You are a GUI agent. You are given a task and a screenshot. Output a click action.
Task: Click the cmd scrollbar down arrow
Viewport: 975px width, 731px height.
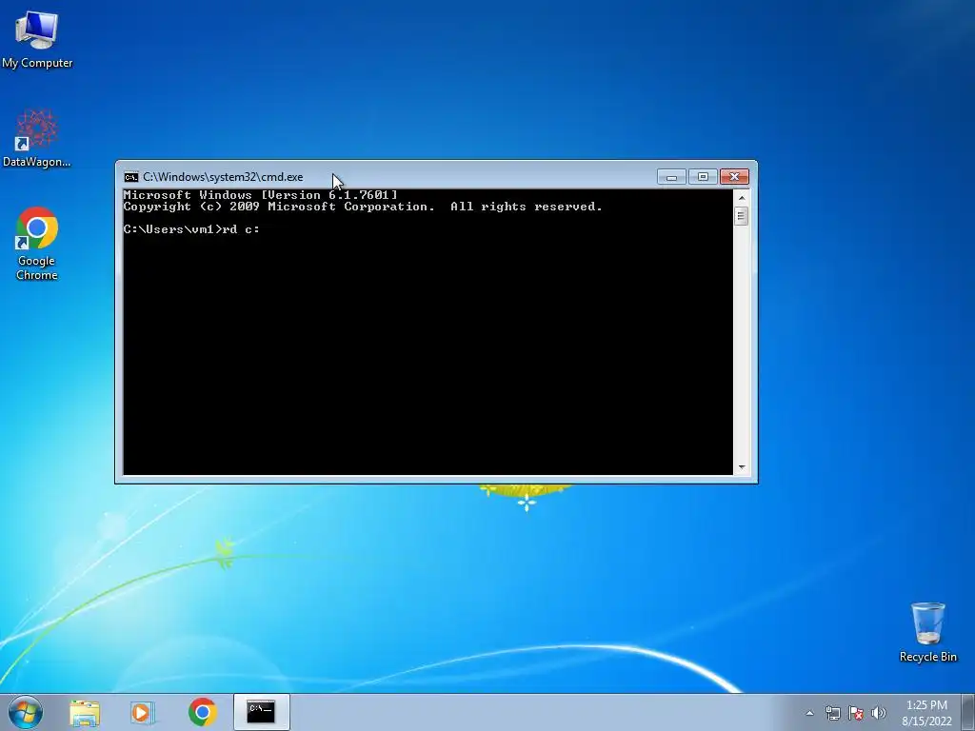[x=741, y=466]
